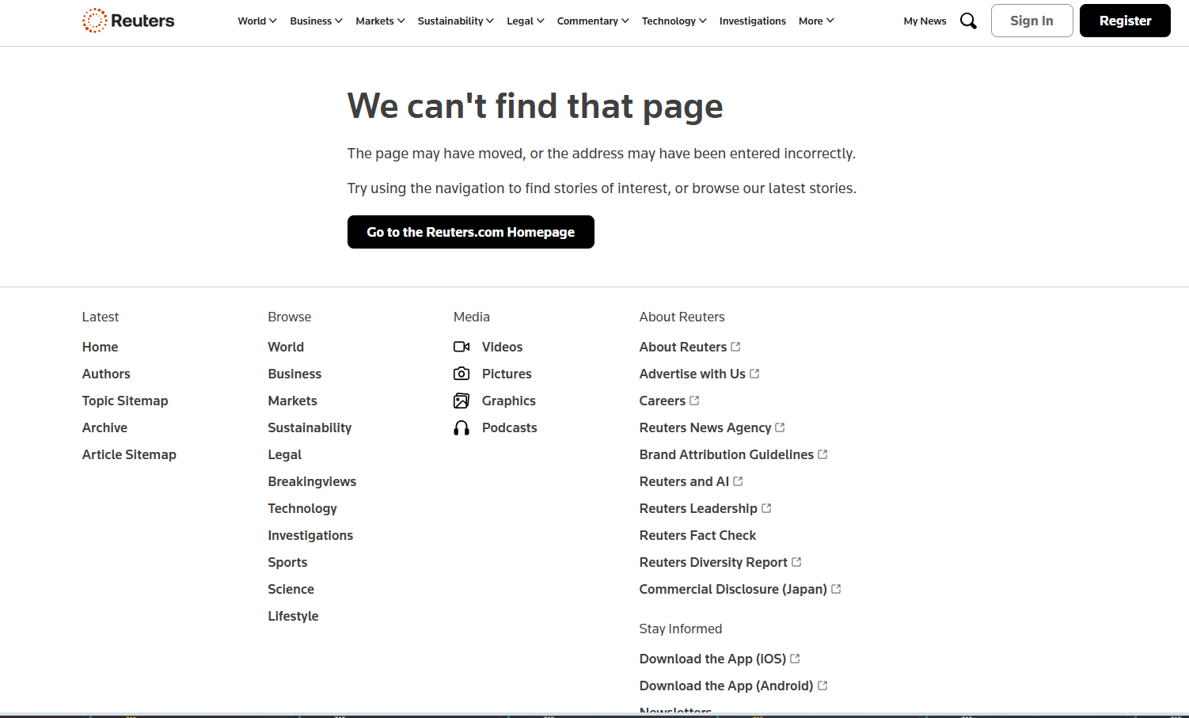Click external-link icon beside Download the App (Android)
1189x718 pixels.
(x=822, y=686)
